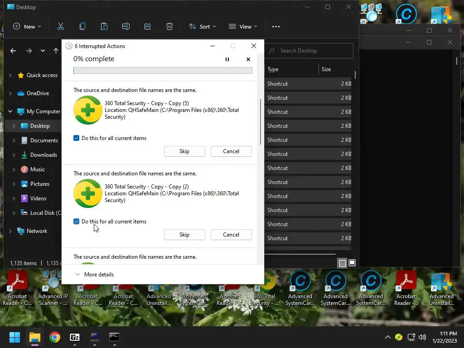Viewport: 464px width, 348px height.
Task: Click the Share icon in Explorer toolbar
Action: pos(148,27)
